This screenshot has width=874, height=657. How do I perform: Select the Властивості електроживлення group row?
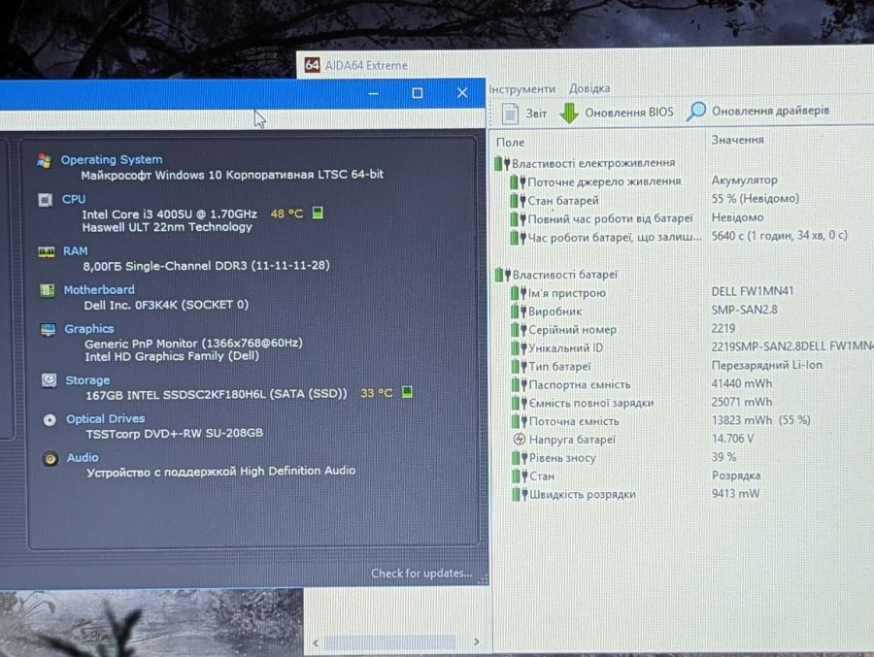click(x=586, y=163)
